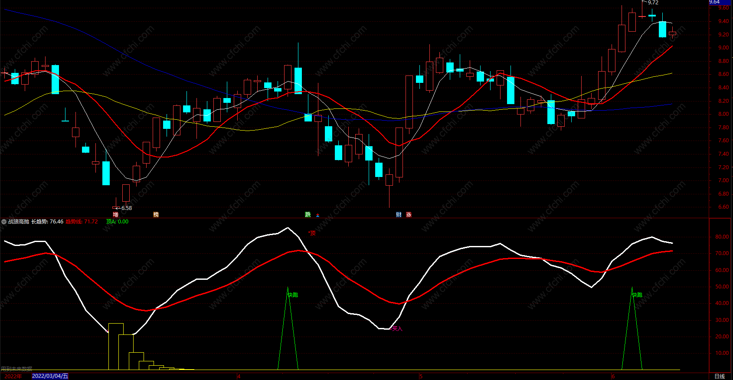
Task: Select the 日线 period label
Action: click(x=720, y=376)
